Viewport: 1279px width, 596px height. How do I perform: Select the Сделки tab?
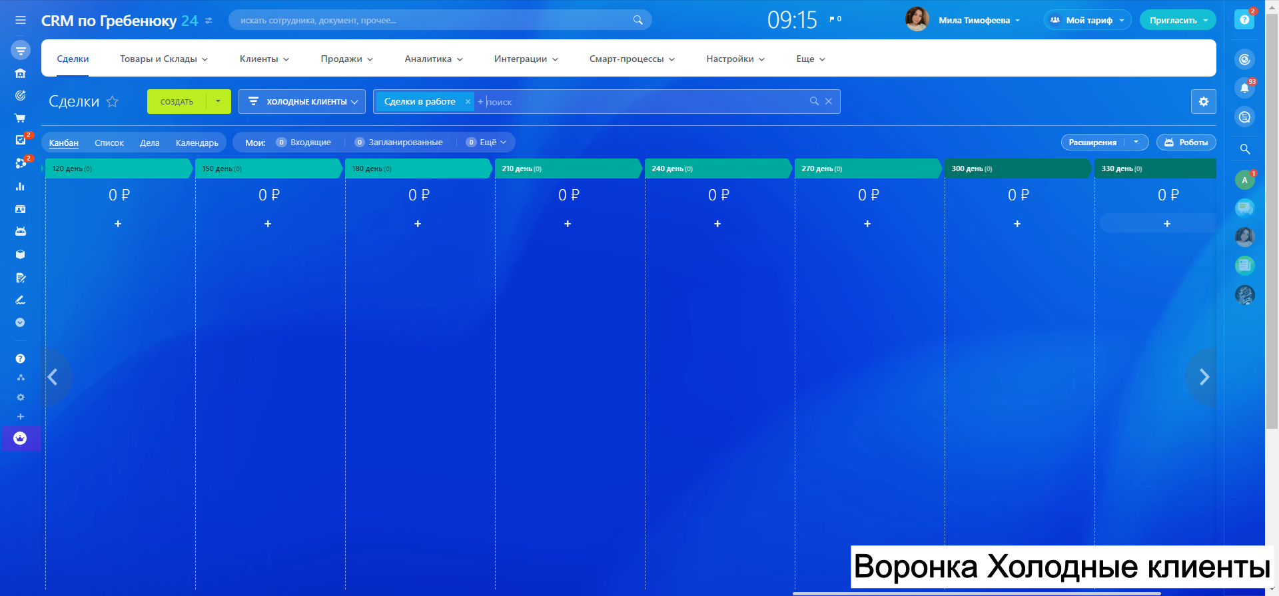click(73, 59)
